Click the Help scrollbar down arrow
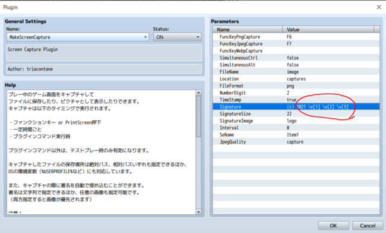The height and width of the screenshot is (233, 386). (198, 212)
